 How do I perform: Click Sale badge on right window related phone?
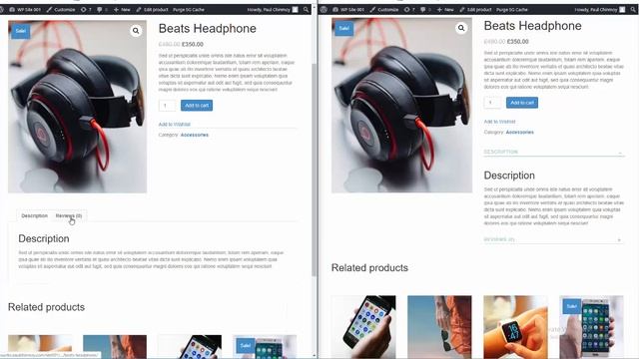(x=571, y=306)
